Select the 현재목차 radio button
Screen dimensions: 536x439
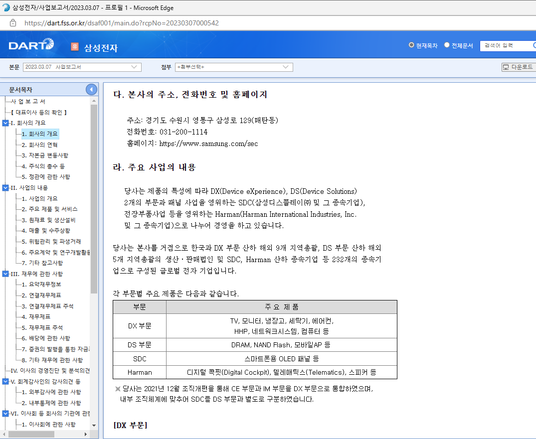[x=411, y=45]
